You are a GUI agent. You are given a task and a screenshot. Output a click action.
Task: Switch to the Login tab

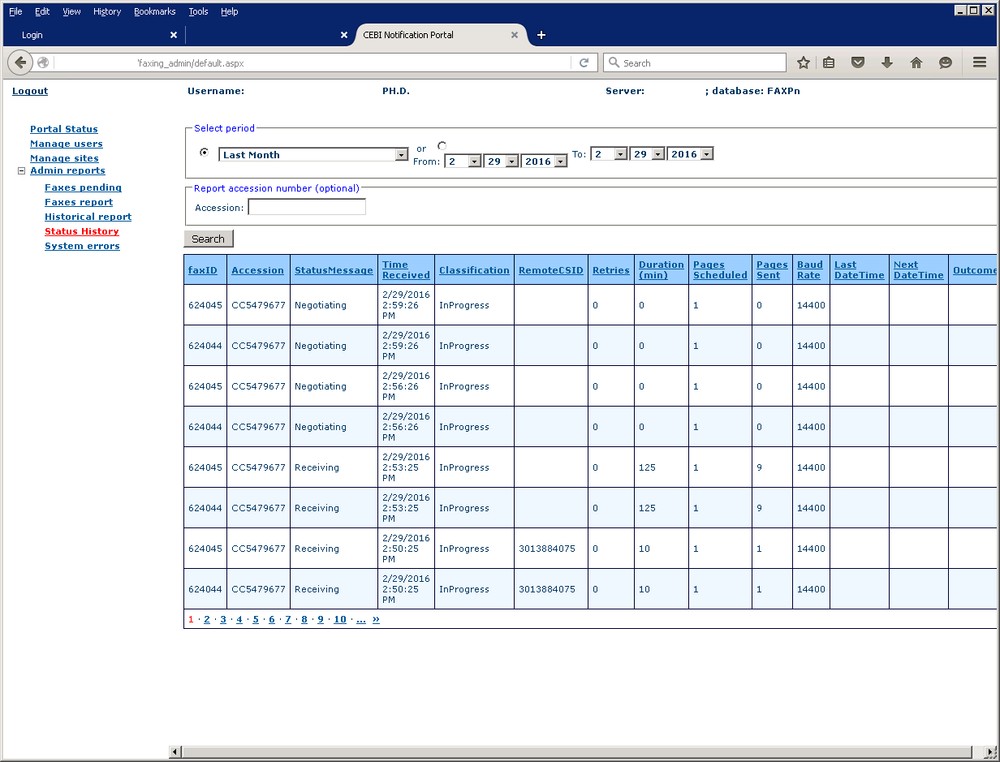pyautogui.click(x=93, y=35)
